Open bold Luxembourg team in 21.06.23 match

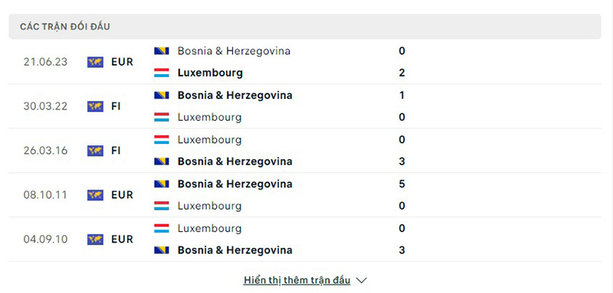tap(210, 73)
